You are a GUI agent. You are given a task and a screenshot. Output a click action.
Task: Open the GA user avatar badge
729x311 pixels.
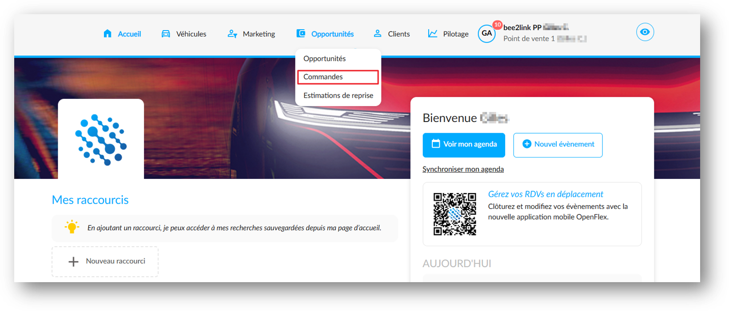coord(487,34)
